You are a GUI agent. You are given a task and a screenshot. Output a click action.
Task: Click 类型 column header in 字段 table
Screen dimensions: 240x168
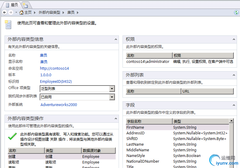pyautogui.click(x=201, y=121)
